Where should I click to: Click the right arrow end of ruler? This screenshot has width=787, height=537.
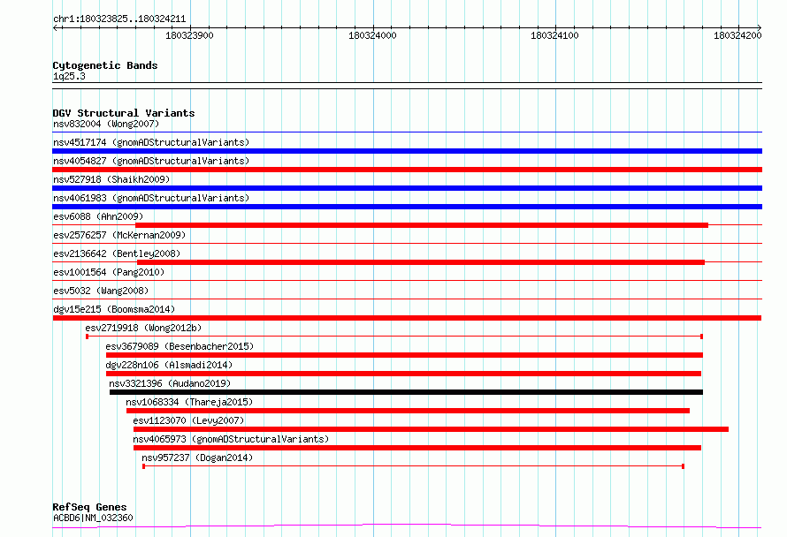click(x=759, y=27)
